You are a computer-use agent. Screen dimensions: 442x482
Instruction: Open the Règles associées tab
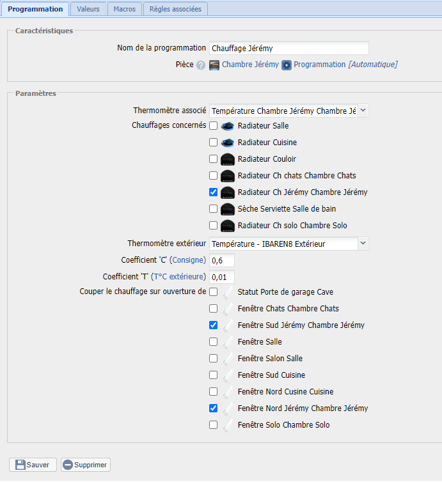(175, 9)
